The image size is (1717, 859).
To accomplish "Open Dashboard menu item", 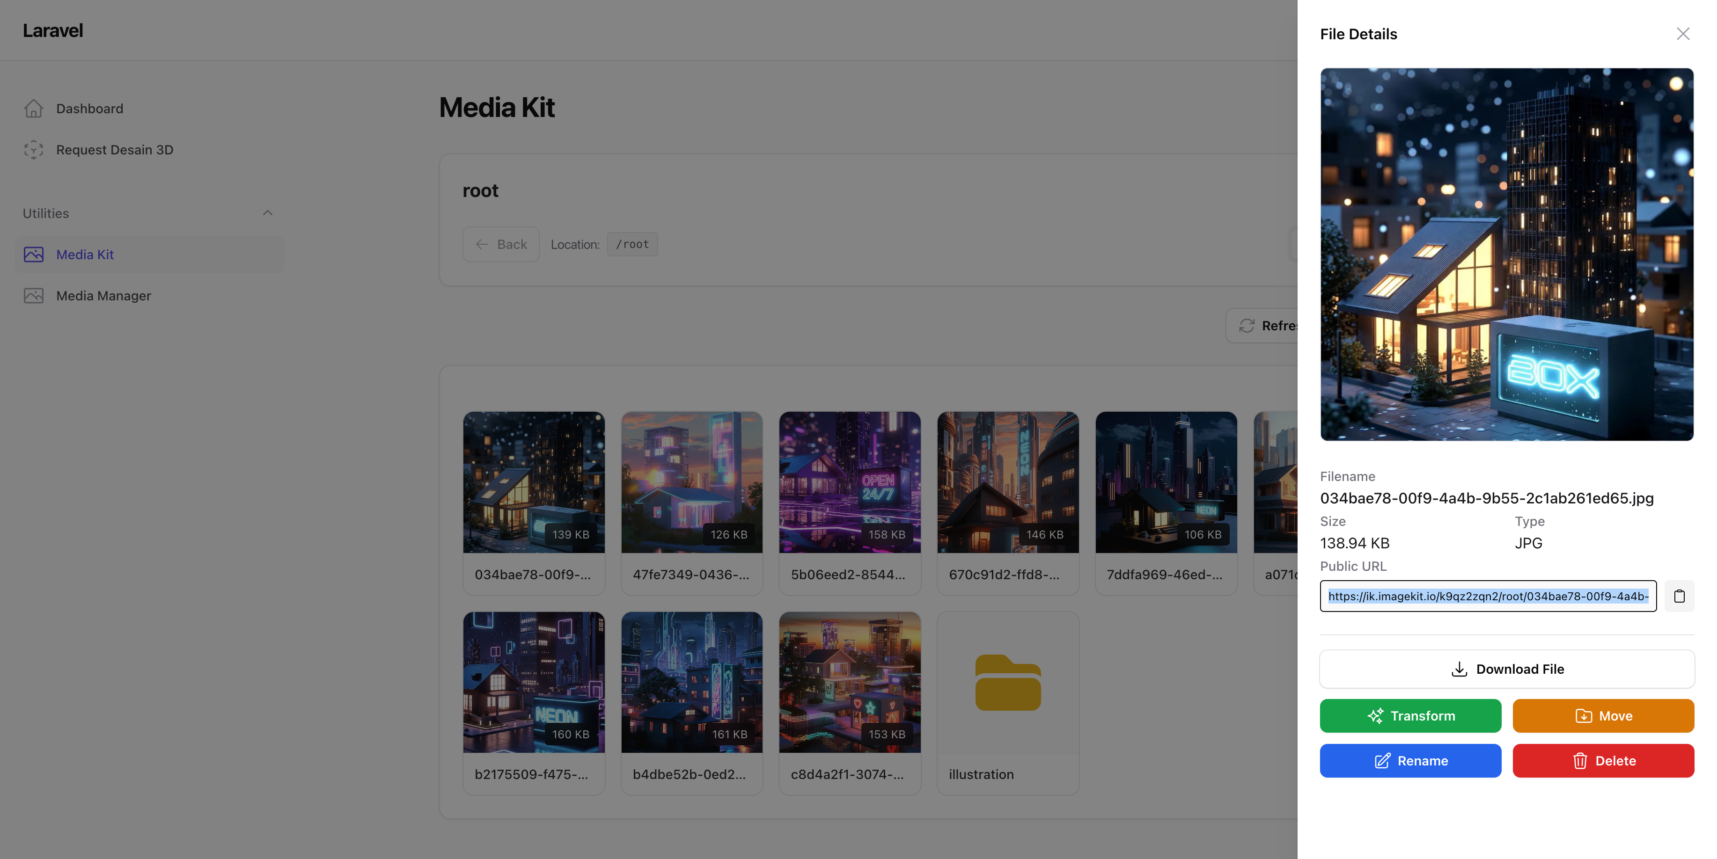I will pos(89,109).
